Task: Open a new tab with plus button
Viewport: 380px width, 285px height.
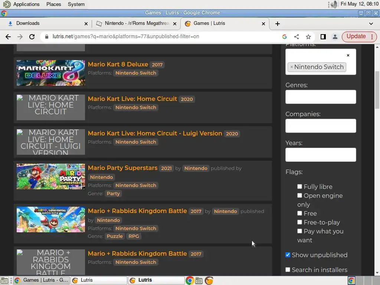Action: click(x=278, y=24)
